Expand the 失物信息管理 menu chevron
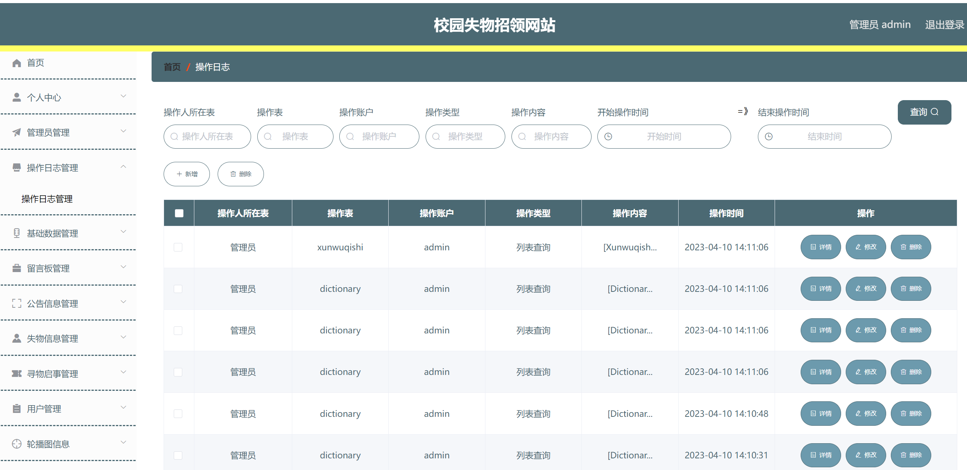The height and width of the screenshot is (470, 967). point(123,337)
